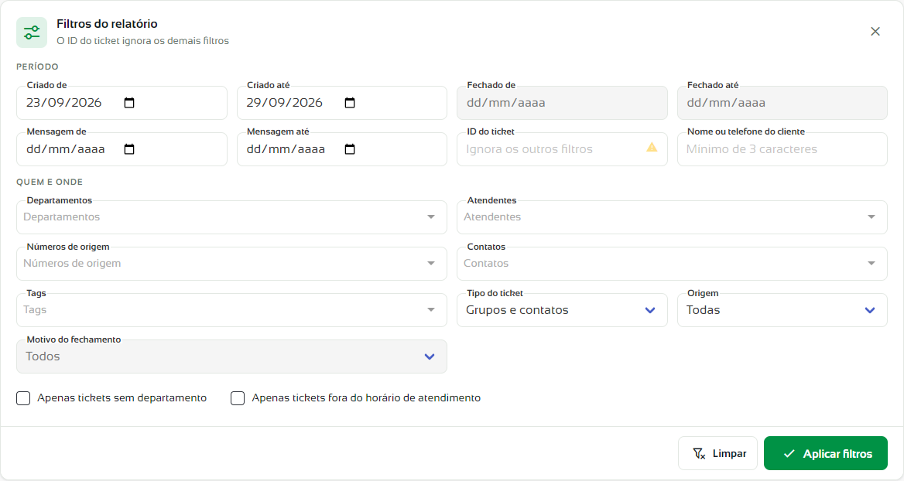Close the Filtros do relatório dialog
Screen dimensions: 904x481
point(875,32)
